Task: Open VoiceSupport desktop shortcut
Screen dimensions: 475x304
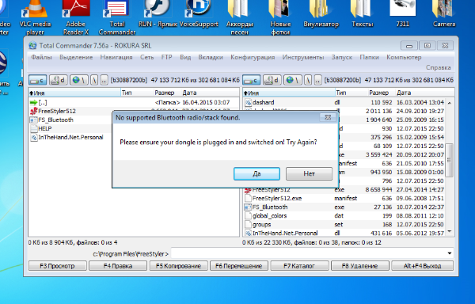Action: pos(199,13)
